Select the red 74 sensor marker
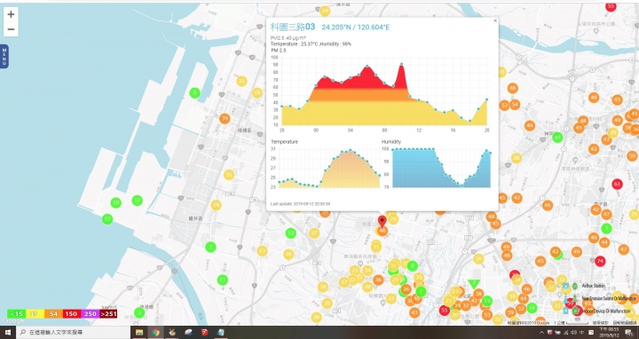This screenshot has height=339, width=639. [599, 261]
